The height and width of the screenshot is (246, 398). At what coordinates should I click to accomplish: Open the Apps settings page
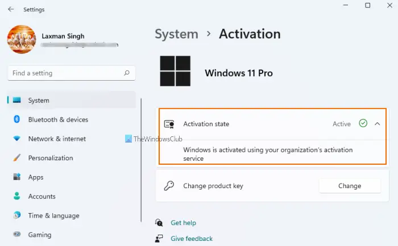click(x=36, y=177)
